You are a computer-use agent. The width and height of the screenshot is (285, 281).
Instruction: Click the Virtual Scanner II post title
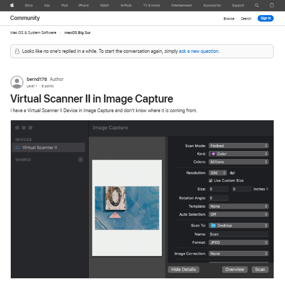pyautogui.click(x=91, y=99)
